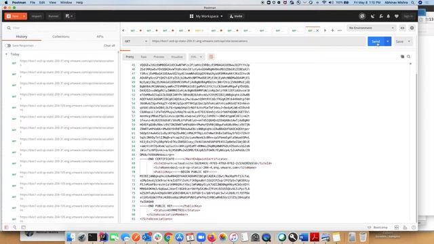Click the macOS Spotlight search icon

point(413,3)
